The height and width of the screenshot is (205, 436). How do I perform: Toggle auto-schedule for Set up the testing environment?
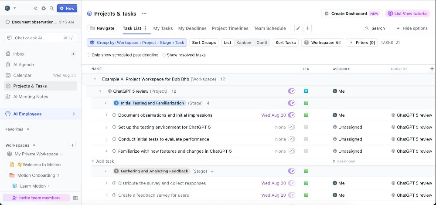(291, 128)
